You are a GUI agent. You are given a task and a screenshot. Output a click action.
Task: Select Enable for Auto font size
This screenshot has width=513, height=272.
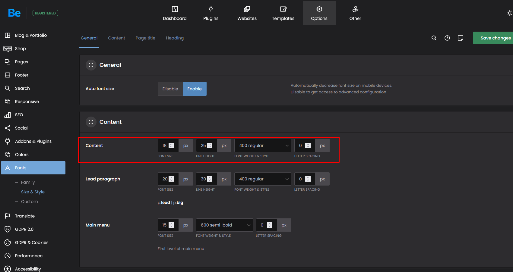(195, 89)
